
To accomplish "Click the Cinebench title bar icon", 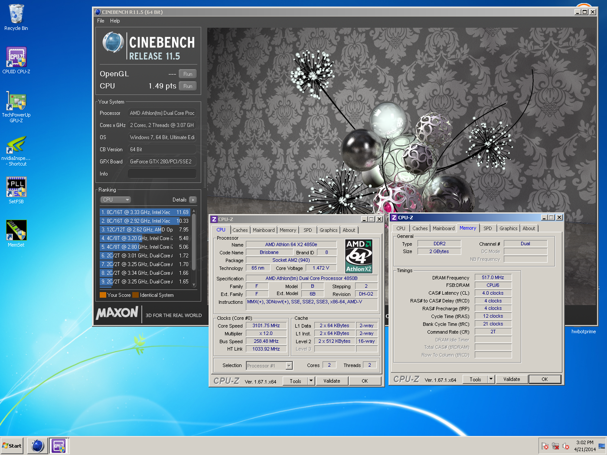I will pyautogui.click(x=98, y=12).
